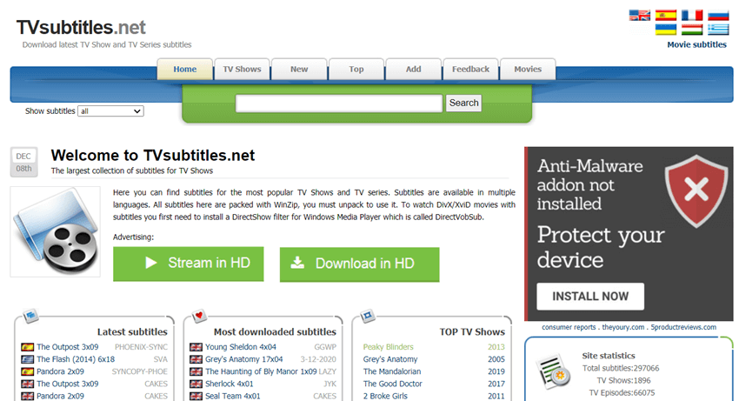The width and height of the screenshot is (739, 401).
Task: Pick the Hungarian flag in the header
Action: (x=692, y=30)
